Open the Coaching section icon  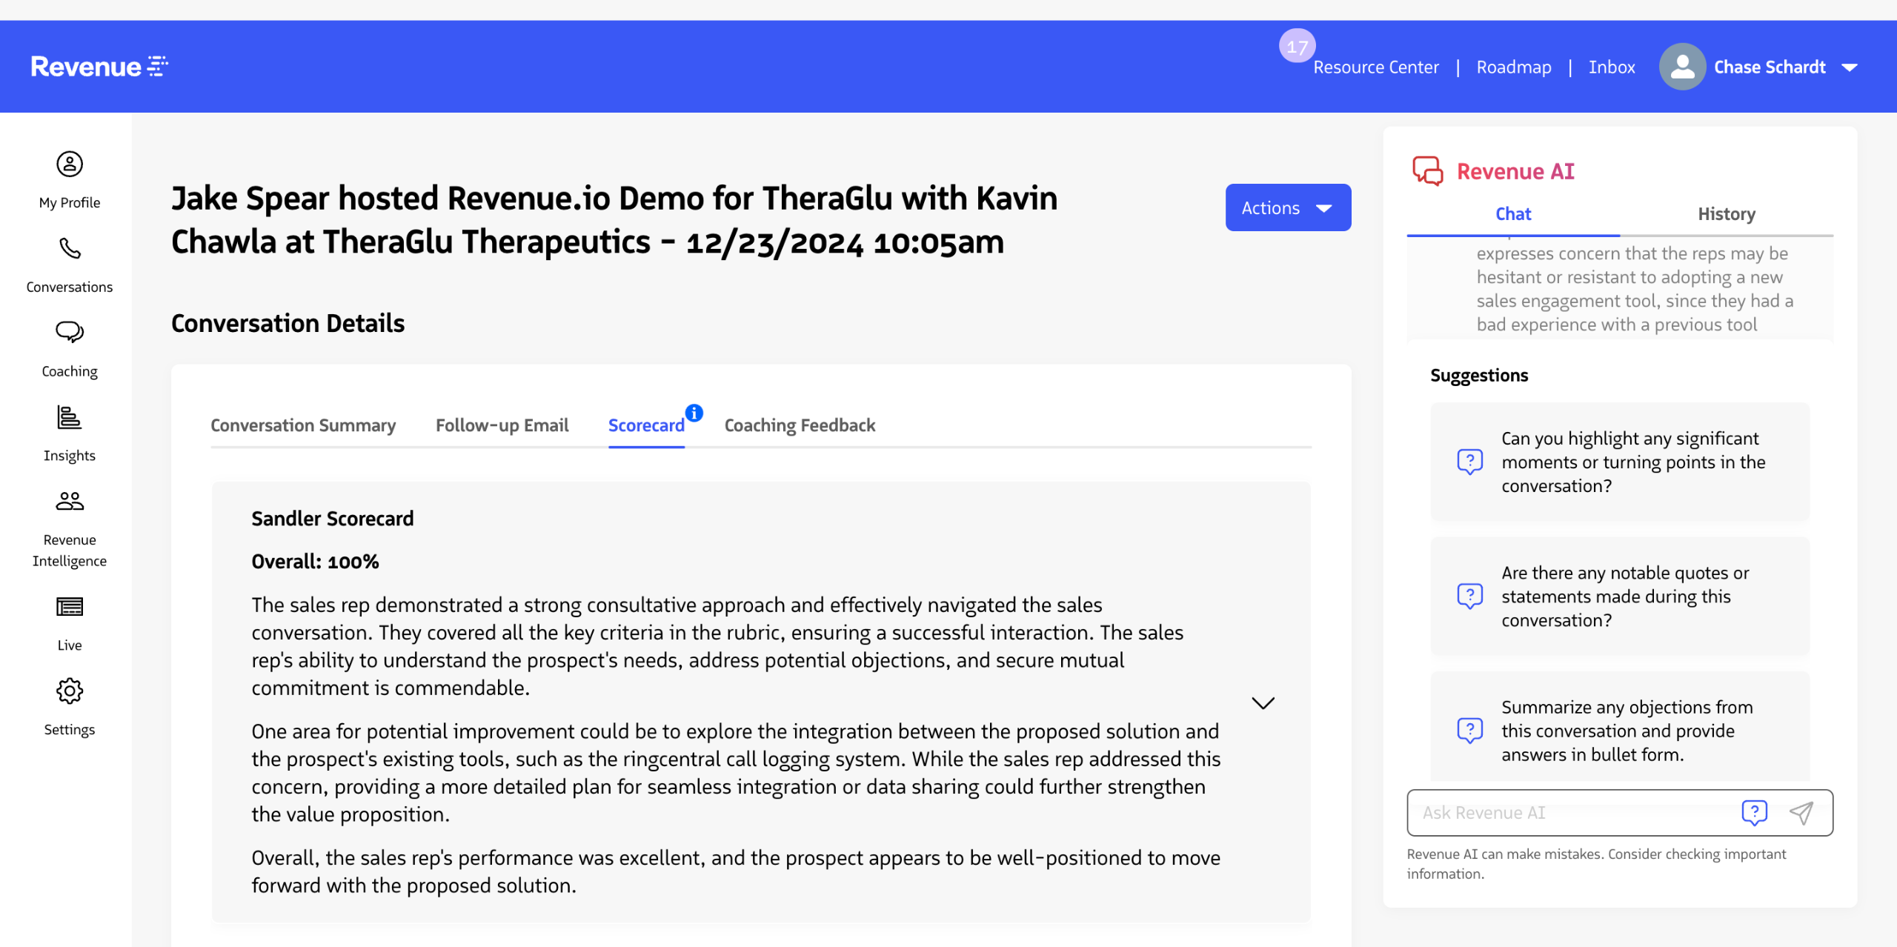pos(70,332)
